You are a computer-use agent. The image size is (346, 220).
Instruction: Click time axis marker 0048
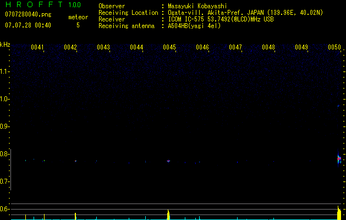[268, 47]
